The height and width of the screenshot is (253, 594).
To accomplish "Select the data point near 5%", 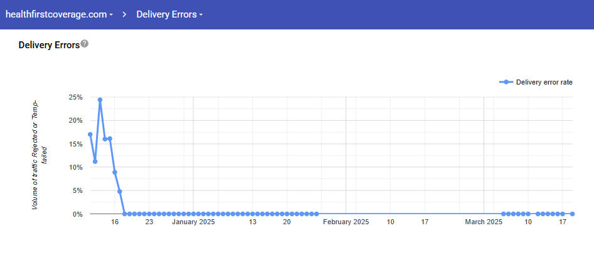I will [119, 191].
